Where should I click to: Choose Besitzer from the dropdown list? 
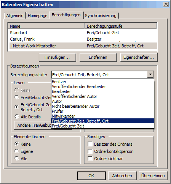(x=102, y=82)
